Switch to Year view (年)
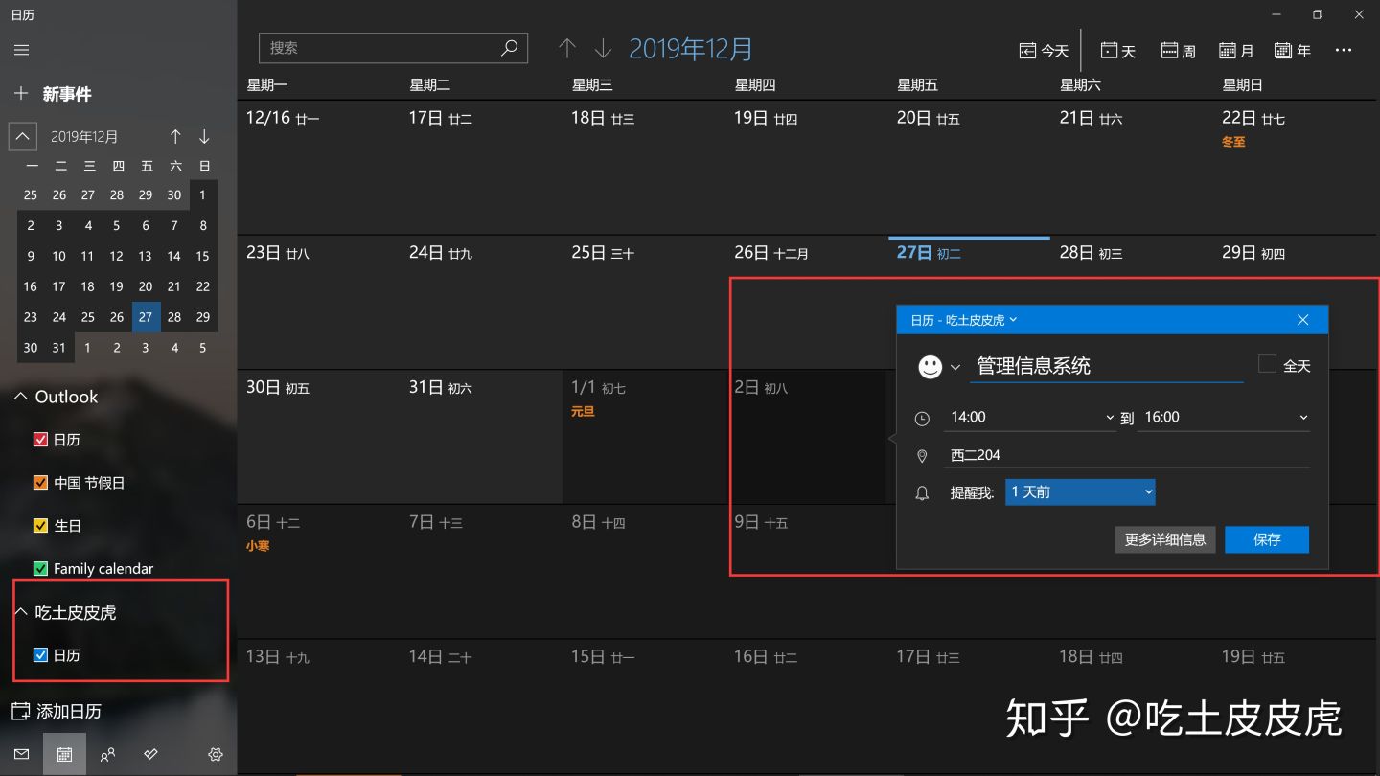Viewport: 1380px width, 776px height. [x=1293, y=49]
